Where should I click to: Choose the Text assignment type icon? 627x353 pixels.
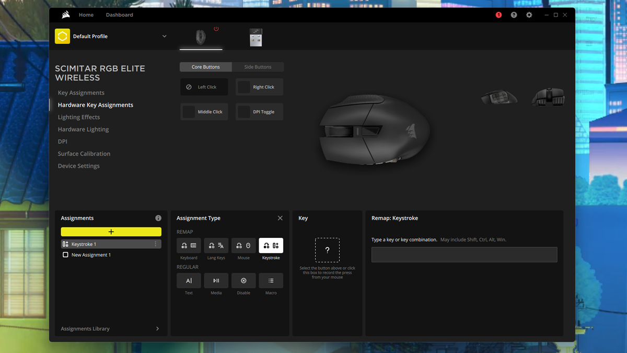pos(189,280)
